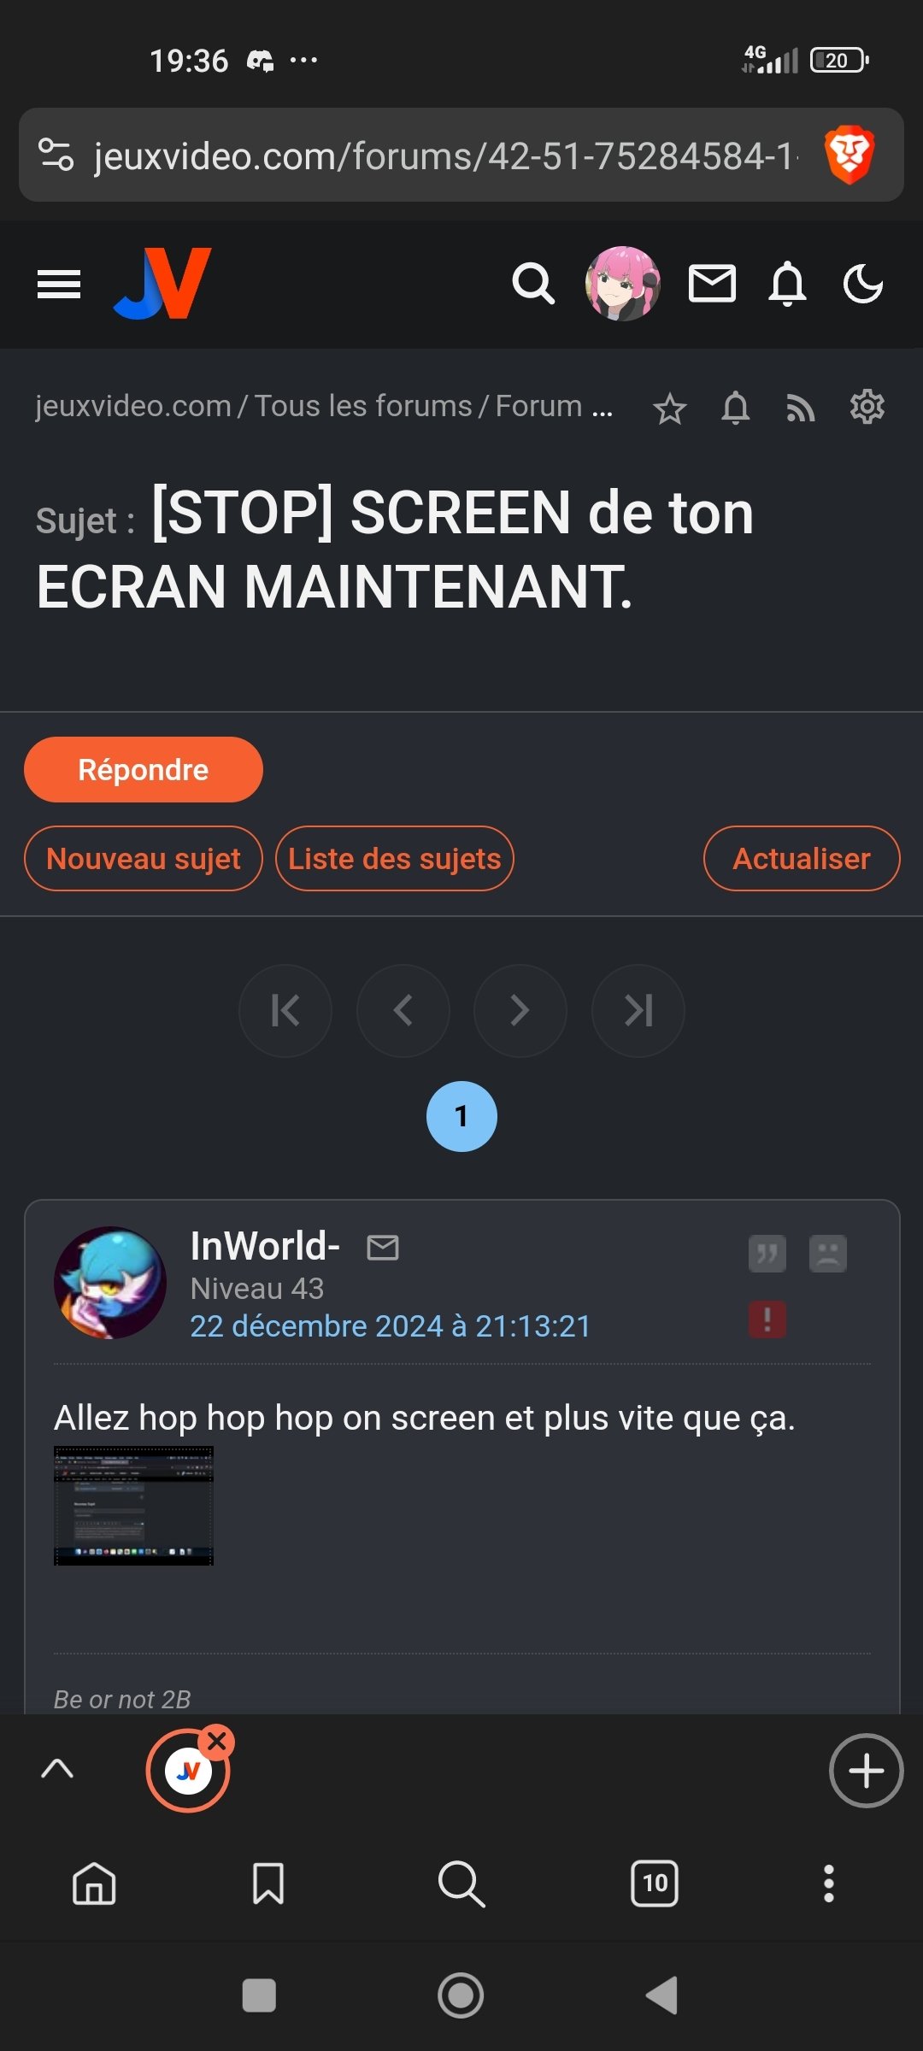Image resolution: width=923 pixels, height=2051 pixels.
Task: Open the private messages envelope icon
Action: (x=712, y=284)
